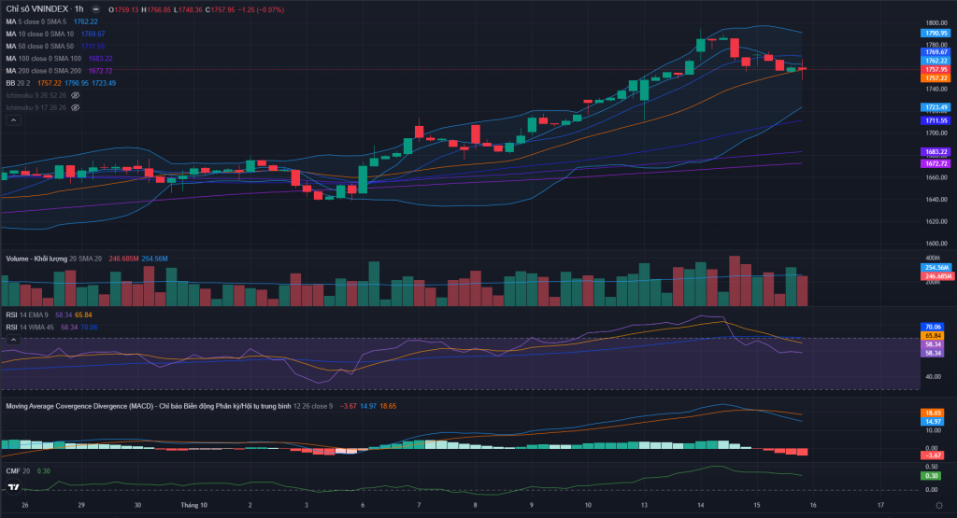Show the hidden Ichimoku 9 26 52 26 indicator
The height and width of the screenshot is (518, 957).
coord(76,95)
